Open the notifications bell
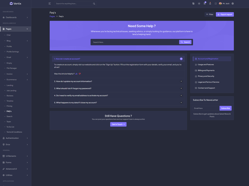Screen dimensions: 249x186 210,4
